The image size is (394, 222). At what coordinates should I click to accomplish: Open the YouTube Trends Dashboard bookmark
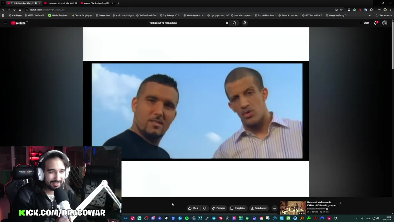pyautogui.click(x=147, y=15)
